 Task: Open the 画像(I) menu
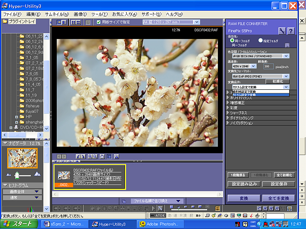point(80,14)
